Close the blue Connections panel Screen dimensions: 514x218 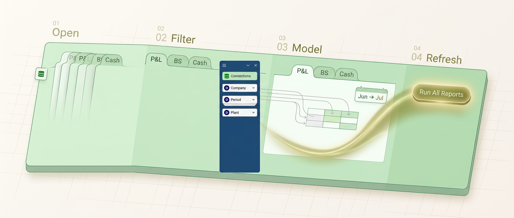tap(256, 66)
